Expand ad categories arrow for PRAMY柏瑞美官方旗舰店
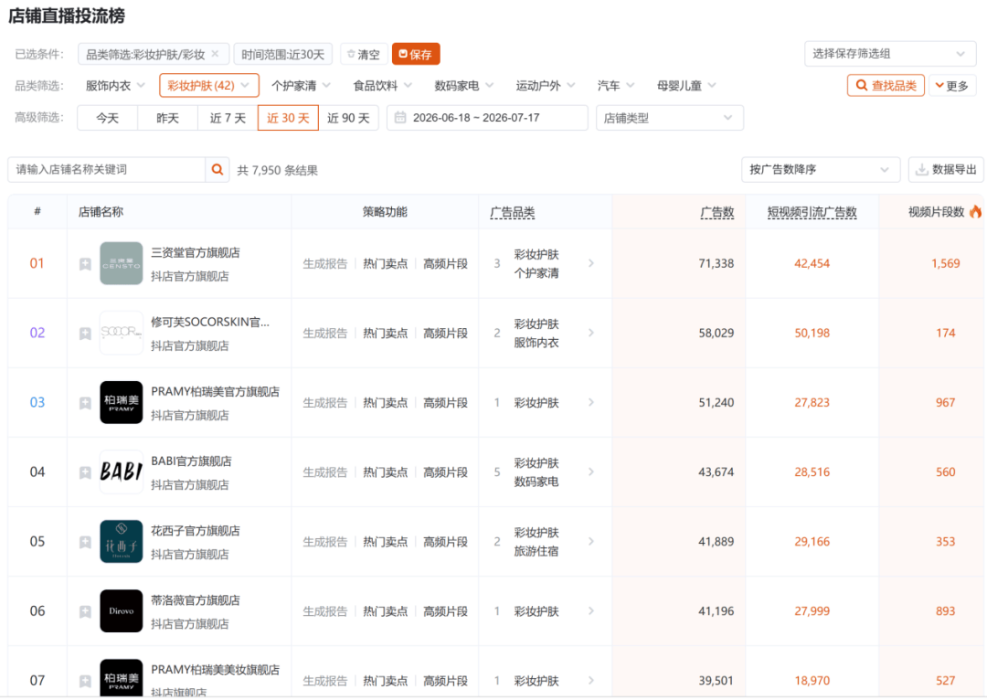 click(x=591, y=402)
